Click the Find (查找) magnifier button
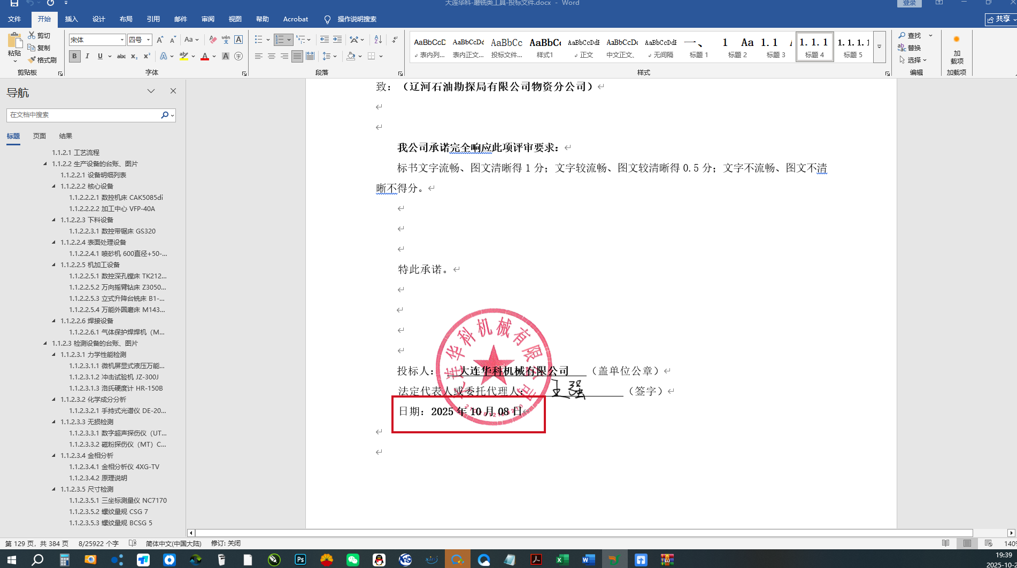The width and height of the screenshot is (1017, 568). point(910,35)
